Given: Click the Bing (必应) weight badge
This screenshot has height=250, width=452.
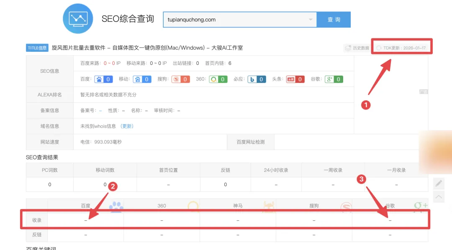Looking at the screenshot, I should point(256,79).
